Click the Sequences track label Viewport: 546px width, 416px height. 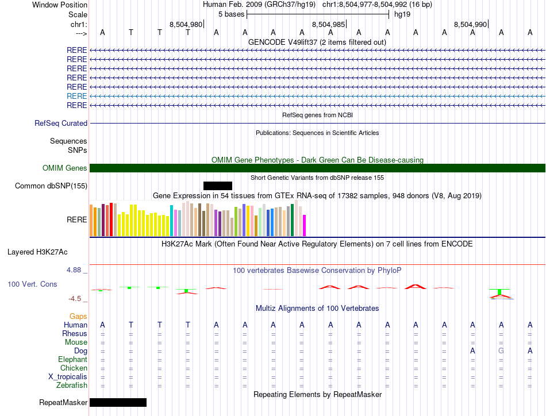(68, 141)
